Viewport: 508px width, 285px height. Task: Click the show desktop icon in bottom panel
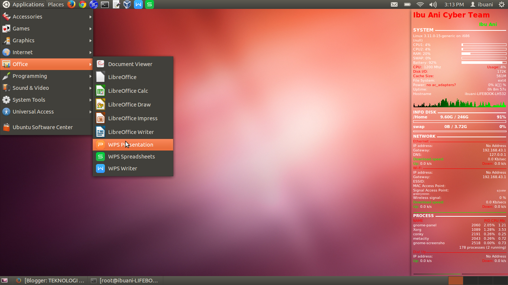pos(5,281)
